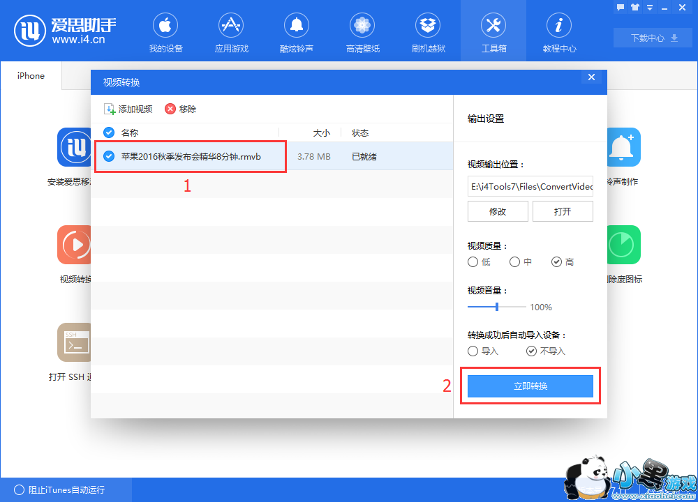Screen dimensions: 698x502
Task: Switch to the iPhone tab
Action: pyautogui.click(x=31, y=76)
